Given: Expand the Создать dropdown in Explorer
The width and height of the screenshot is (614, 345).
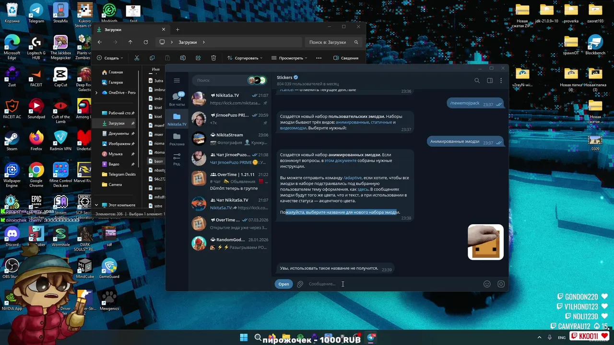Looking at the screenshot, I should click(x=110, y=58).
